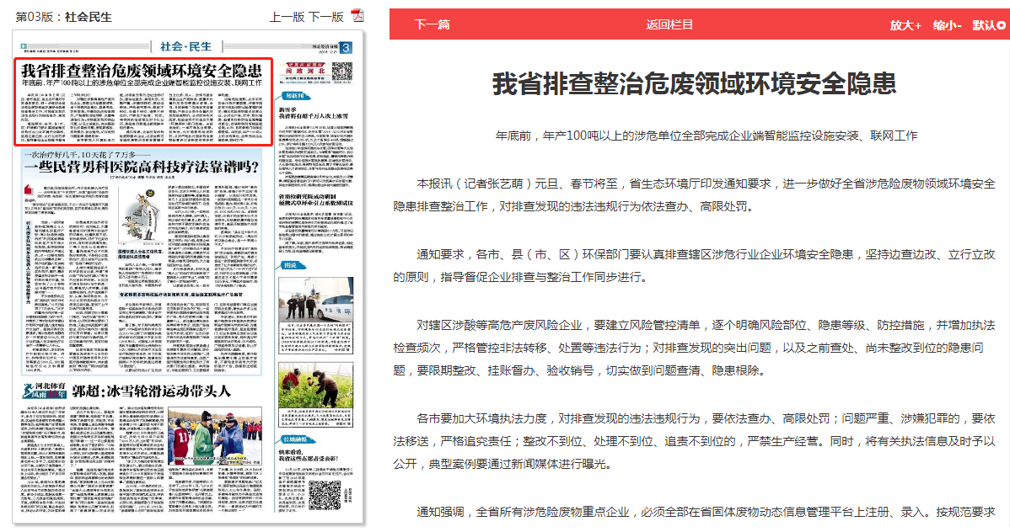Click the 社会·民生 newspaper section header
The width and height of the screenshot is (1010, 532).
point(186,46)
